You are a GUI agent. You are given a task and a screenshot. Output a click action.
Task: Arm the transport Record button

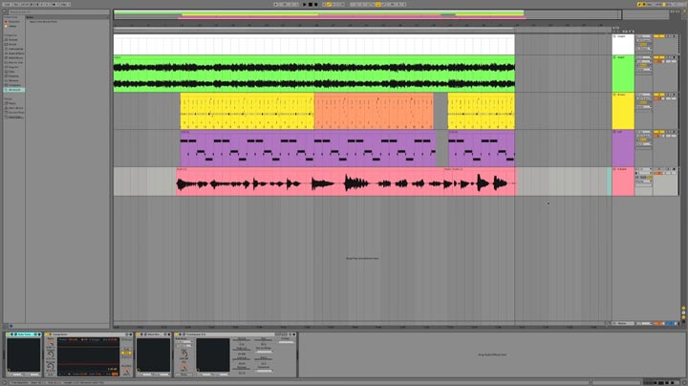(x=315, y=5)
